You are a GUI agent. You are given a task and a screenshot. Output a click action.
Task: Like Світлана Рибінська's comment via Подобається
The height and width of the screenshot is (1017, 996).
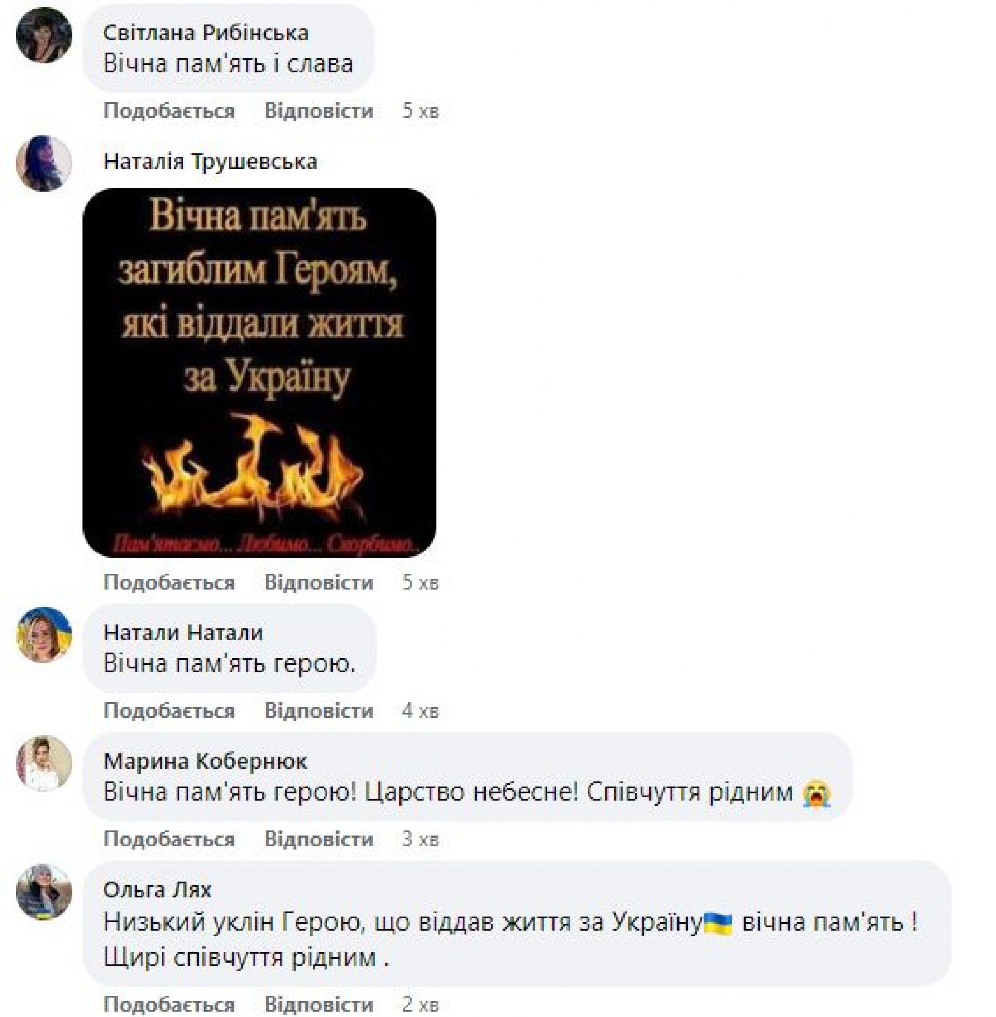coord(169,111)
